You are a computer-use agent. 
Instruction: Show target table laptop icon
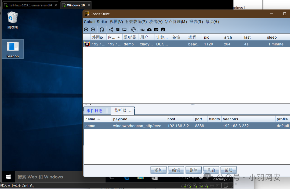(x=125, y=29)
